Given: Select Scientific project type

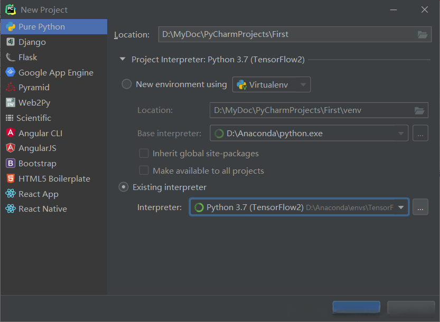Looking at the screenshot, I should pos(34,118).
